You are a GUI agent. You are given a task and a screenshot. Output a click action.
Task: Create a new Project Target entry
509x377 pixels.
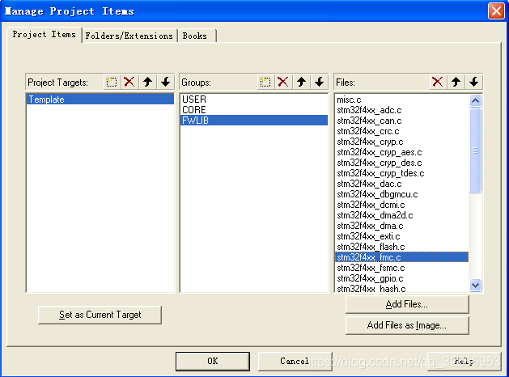(112, 82)
